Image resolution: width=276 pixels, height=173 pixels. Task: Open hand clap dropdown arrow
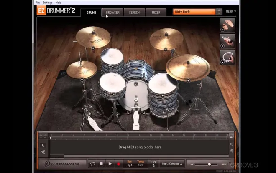tap(222, 30)
